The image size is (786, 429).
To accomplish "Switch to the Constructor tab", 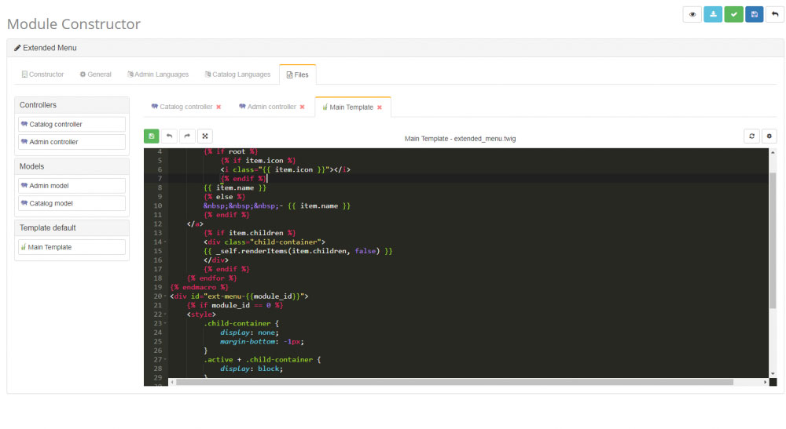I will (43, 75).
